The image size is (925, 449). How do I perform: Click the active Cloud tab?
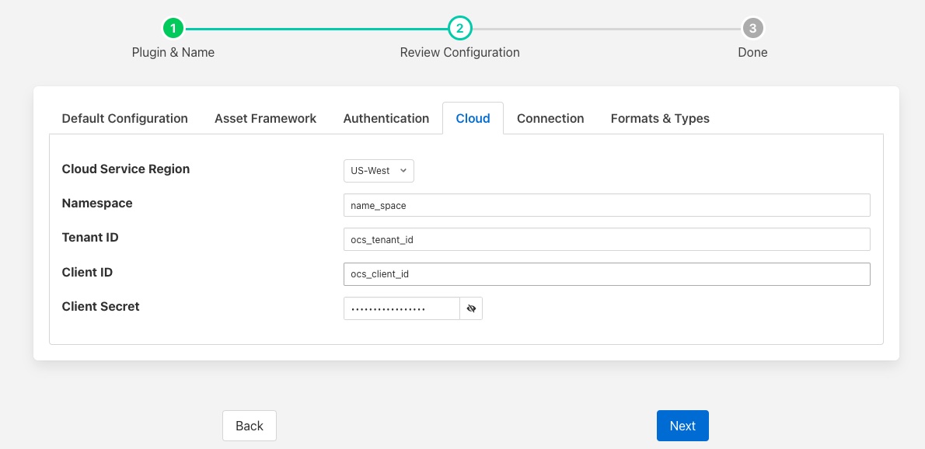[473, 119]
